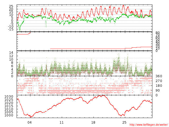Click the 1005 pressure axis label
Screen dimensions: 169x127
click(9, 112)
